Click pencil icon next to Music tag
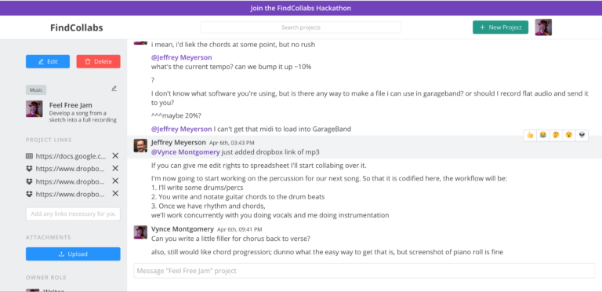 [x=114, y=89]
